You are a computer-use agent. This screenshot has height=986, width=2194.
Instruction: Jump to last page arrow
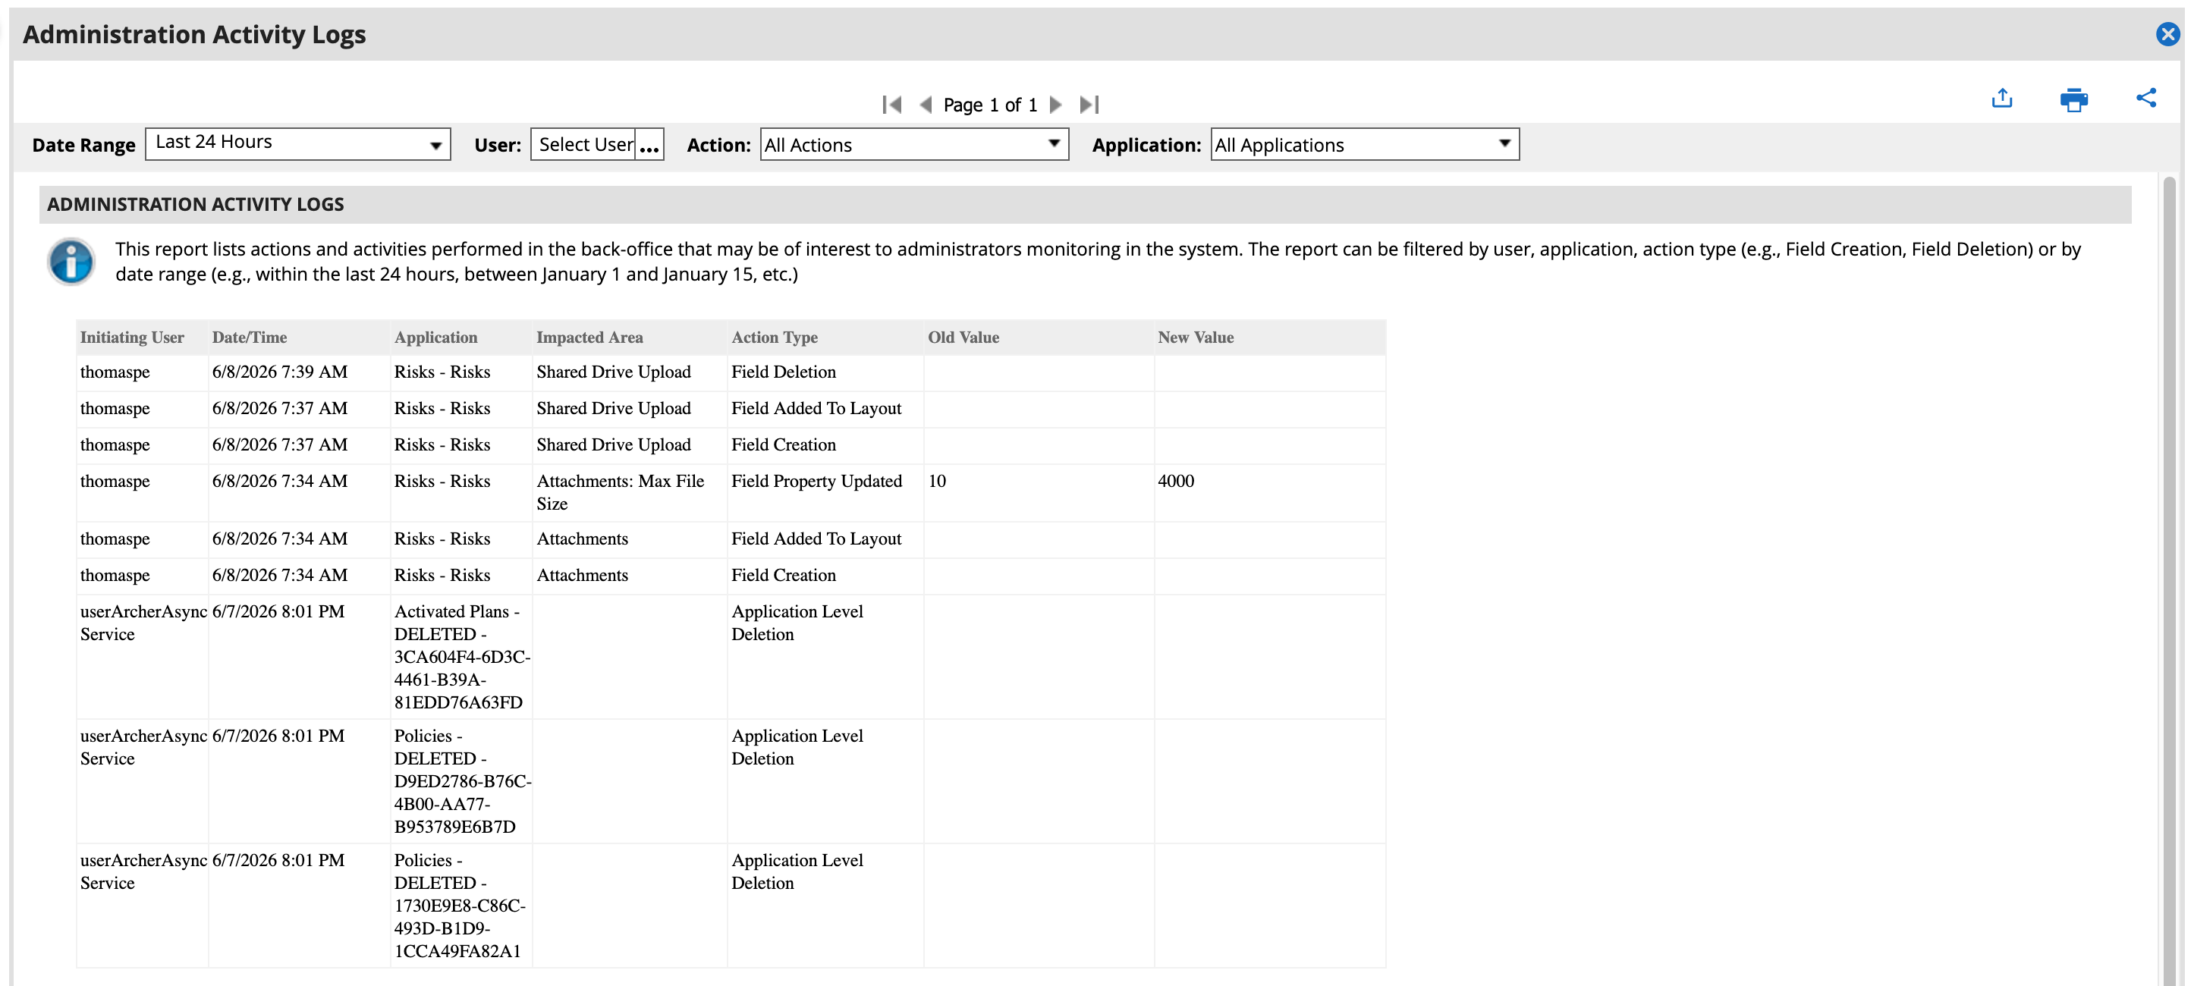coord(1089,105)
